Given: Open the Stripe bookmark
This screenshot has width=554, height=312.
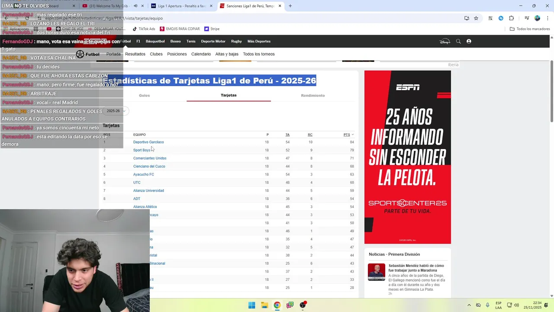Looking at the screenshot, I should [x=212, y=29].
